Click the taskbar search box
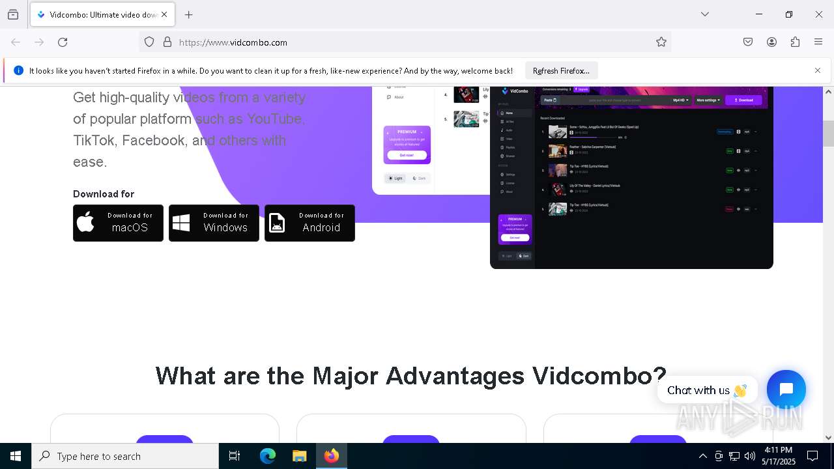 [x=125, y=456]
